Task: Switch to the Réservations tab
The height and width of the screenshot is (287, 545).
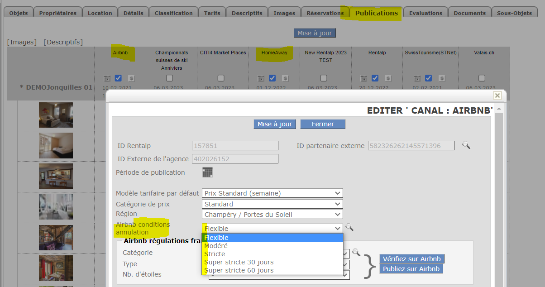Action: [325, 13]
